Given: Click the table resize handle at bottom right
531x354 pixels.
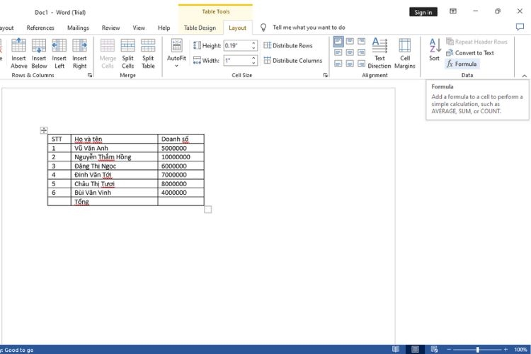Looking at the screenshot, I should click(x=208, y=210).
